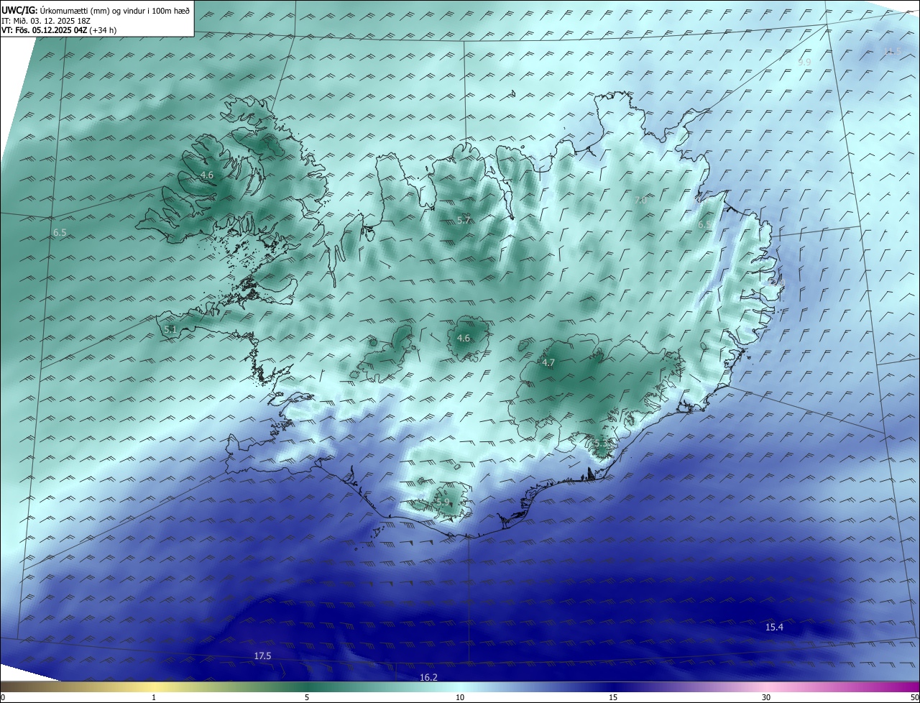Click the legend tick label "15"
Viewport: 920px width, 703px height.
pyautogui.click(x=613, y=697)
